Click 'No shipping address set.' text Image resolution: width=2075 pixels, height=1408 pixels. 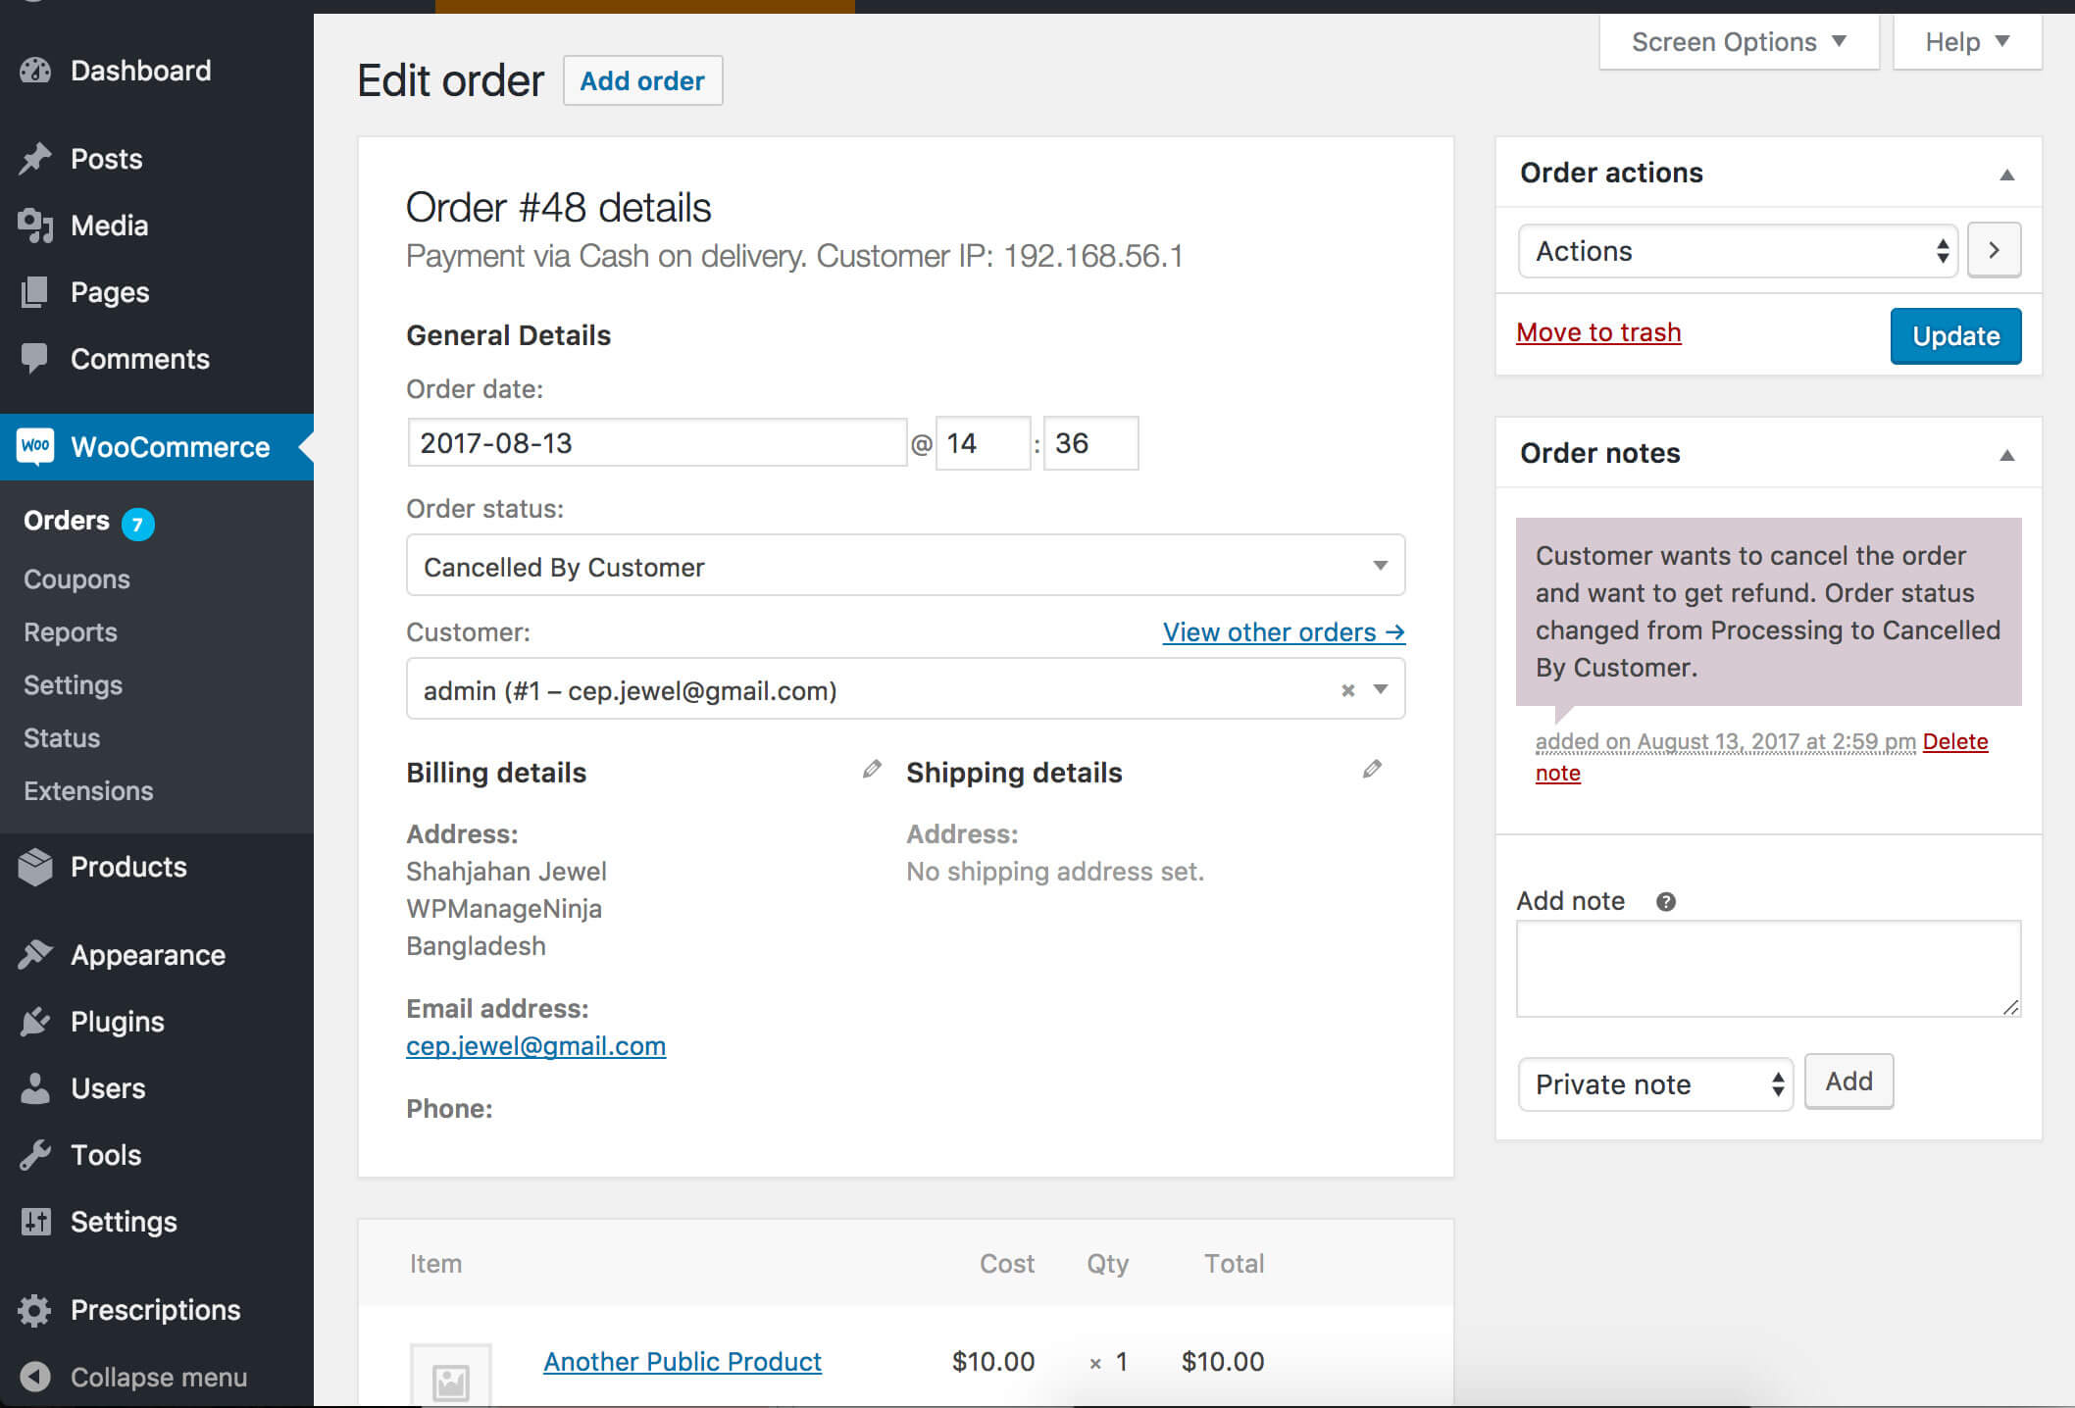click(1055, 872)
